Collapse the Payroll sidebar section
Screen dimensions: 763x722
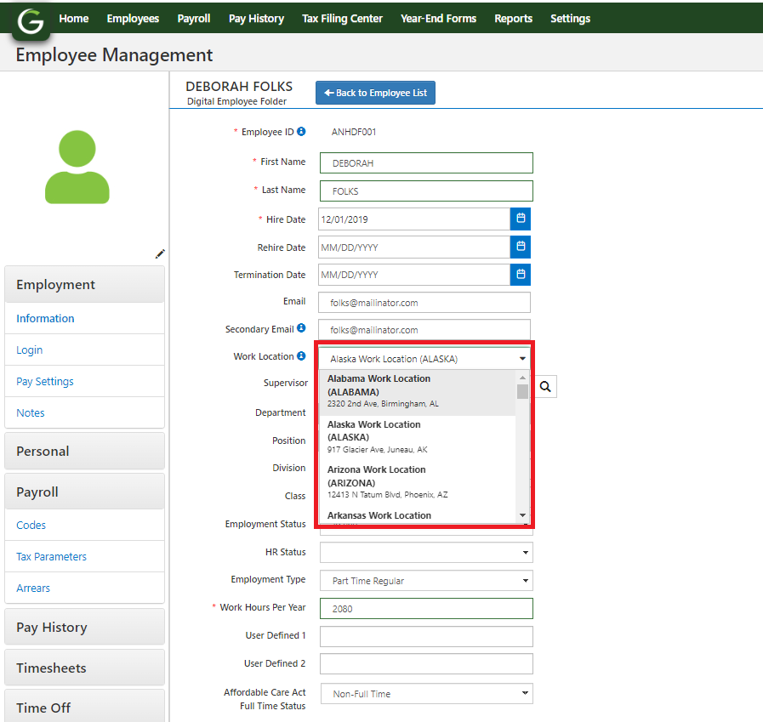85,492
